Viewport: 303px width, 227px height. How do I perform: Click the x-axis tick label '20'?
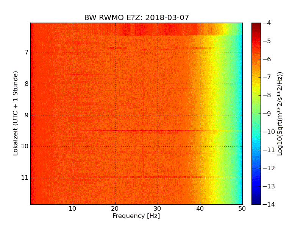tap(115, 209)
